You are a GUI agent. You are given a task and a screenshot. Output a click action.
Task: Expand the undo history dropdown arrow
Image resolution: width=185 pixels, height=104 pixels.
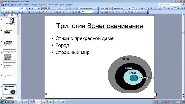[x=49, y=12]
